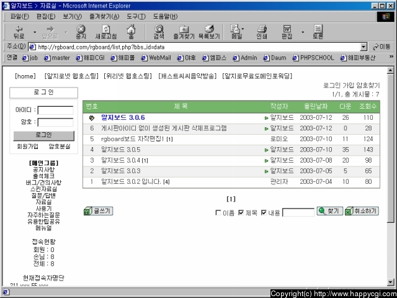Screen dimensions: 397x298
Task: Open the 메일 dropdown arrow
Action: [243, 29]
